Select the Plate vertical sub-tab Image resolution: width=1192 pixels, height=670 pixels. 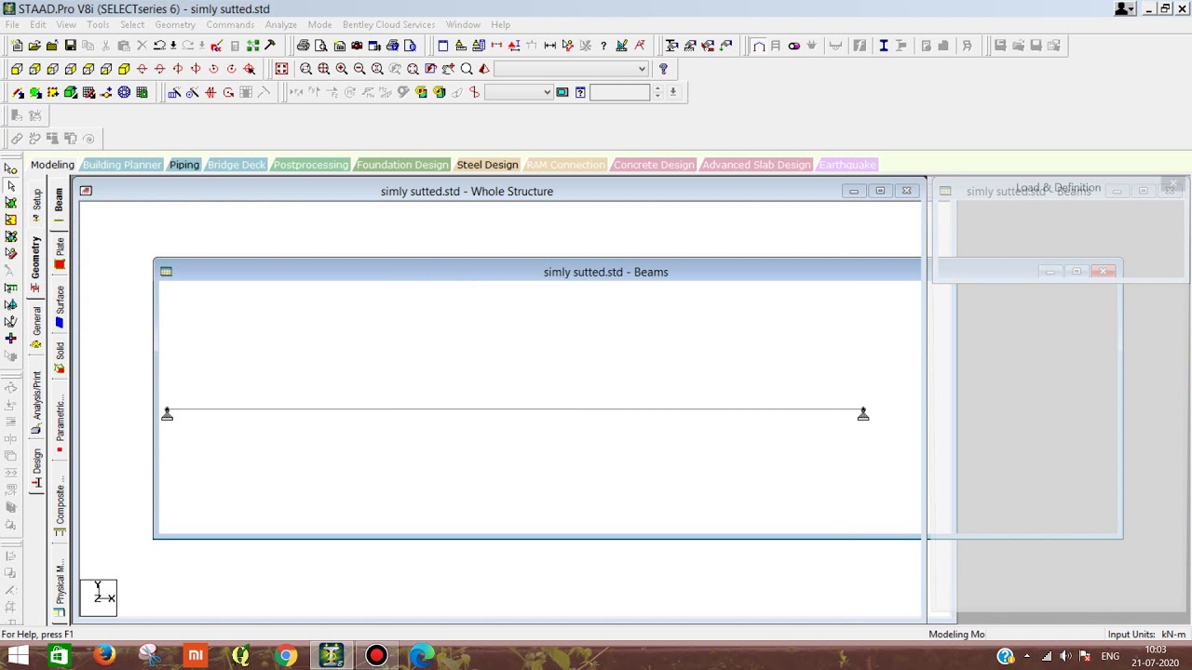[60, 252]
